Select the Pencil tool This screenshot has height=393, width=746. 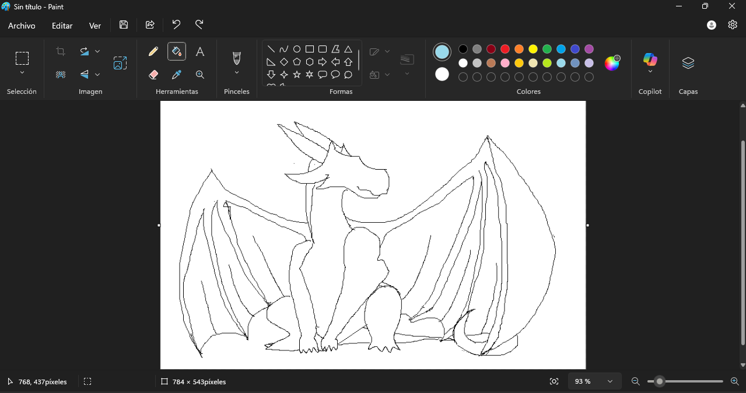[x=153, y=52]
